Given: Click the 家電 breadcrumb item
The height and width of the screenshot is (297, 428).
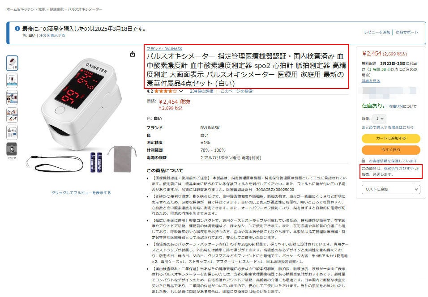Looking at the screenshot, I should click(x=42, y=9).
